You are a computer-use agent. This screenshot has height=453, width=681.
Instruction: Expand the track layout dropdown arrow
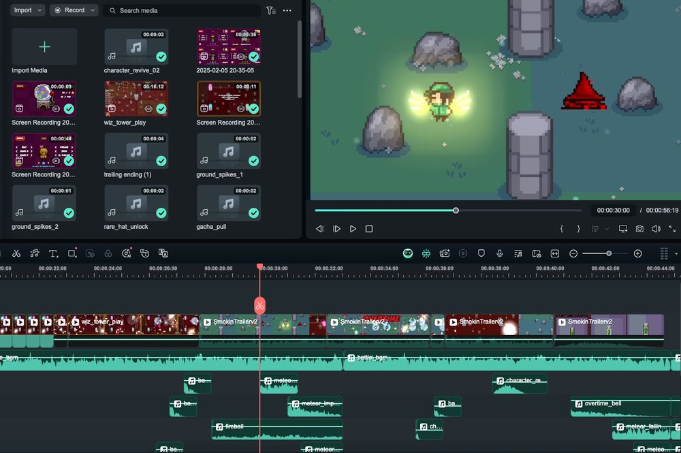[x=676, y=253]
